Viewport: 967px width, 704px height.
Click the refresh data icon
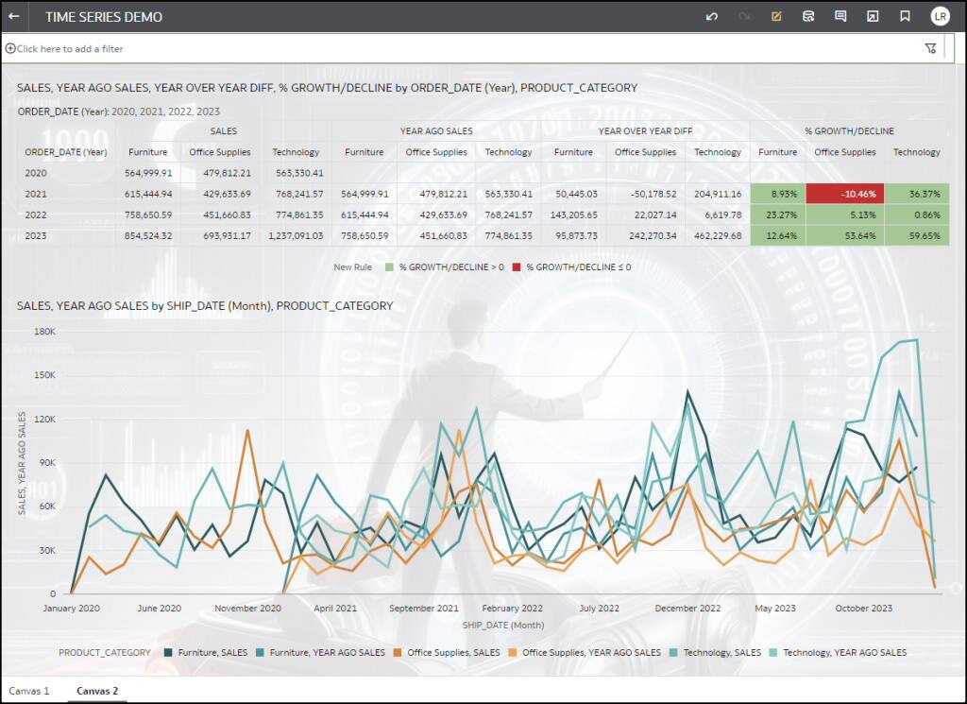tap(808, 16)
